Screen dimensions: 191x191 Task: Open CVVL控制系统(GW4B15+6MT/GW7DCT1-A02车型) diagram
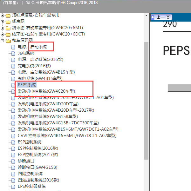tap(67, 135)
